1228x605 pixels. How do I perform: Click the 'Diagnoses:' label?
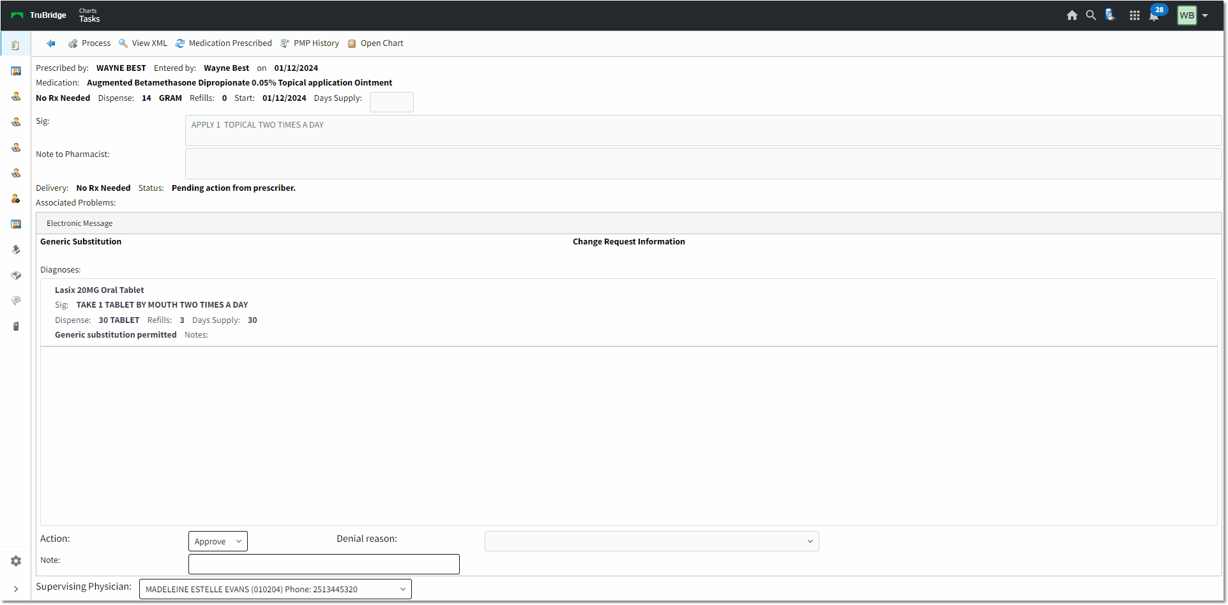(x=61, y=270)
